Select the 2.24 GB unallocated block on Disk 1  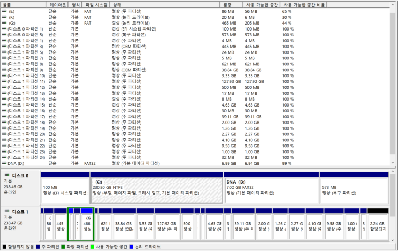coord(378,224)
